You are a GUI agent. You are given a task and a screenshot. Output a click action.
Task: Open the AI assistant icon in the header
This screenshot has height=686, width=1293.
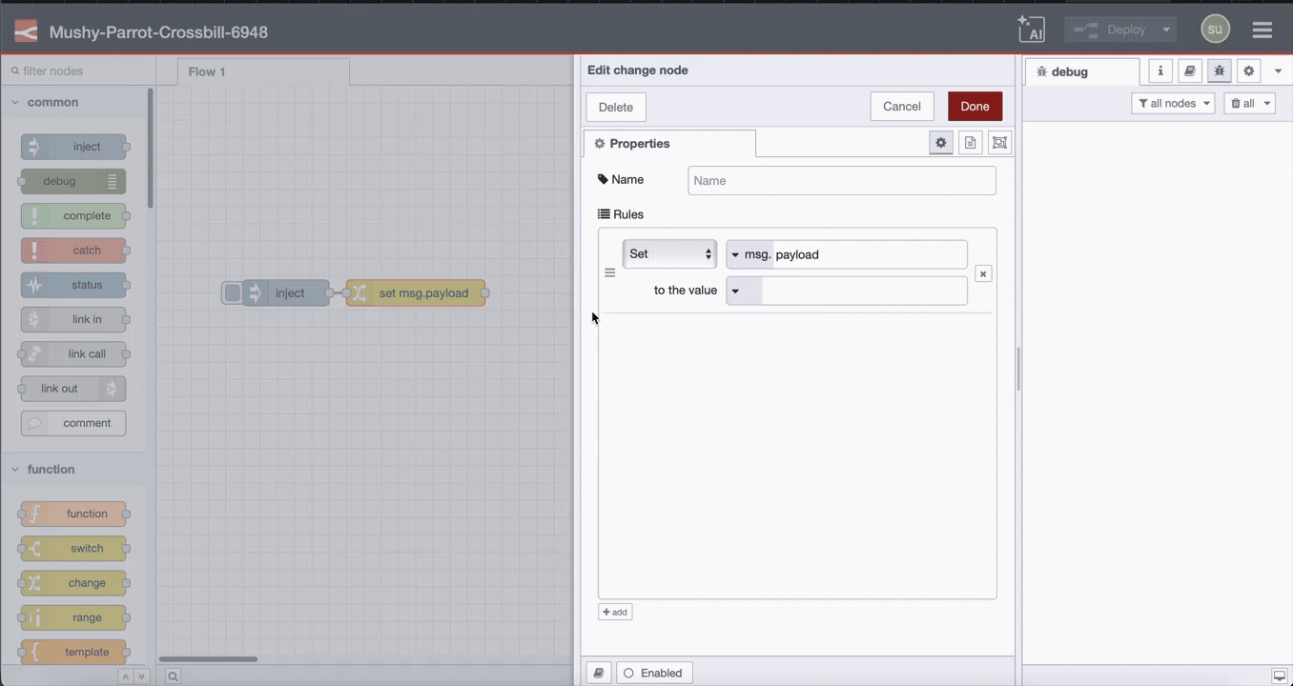1031,29
